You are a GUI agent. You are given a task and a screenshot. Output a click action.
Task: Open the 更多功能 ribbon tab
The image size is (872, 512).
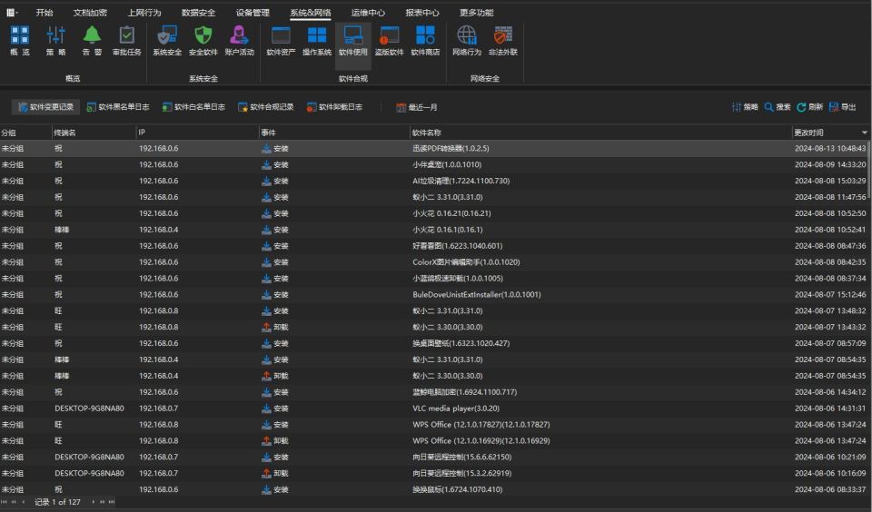(x=477, y=12)
